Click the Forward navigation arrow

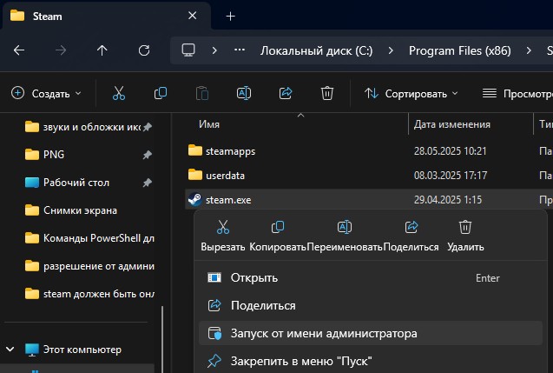(61, 50)
